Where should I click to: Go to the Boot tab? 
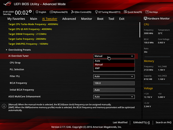[100, 19]
